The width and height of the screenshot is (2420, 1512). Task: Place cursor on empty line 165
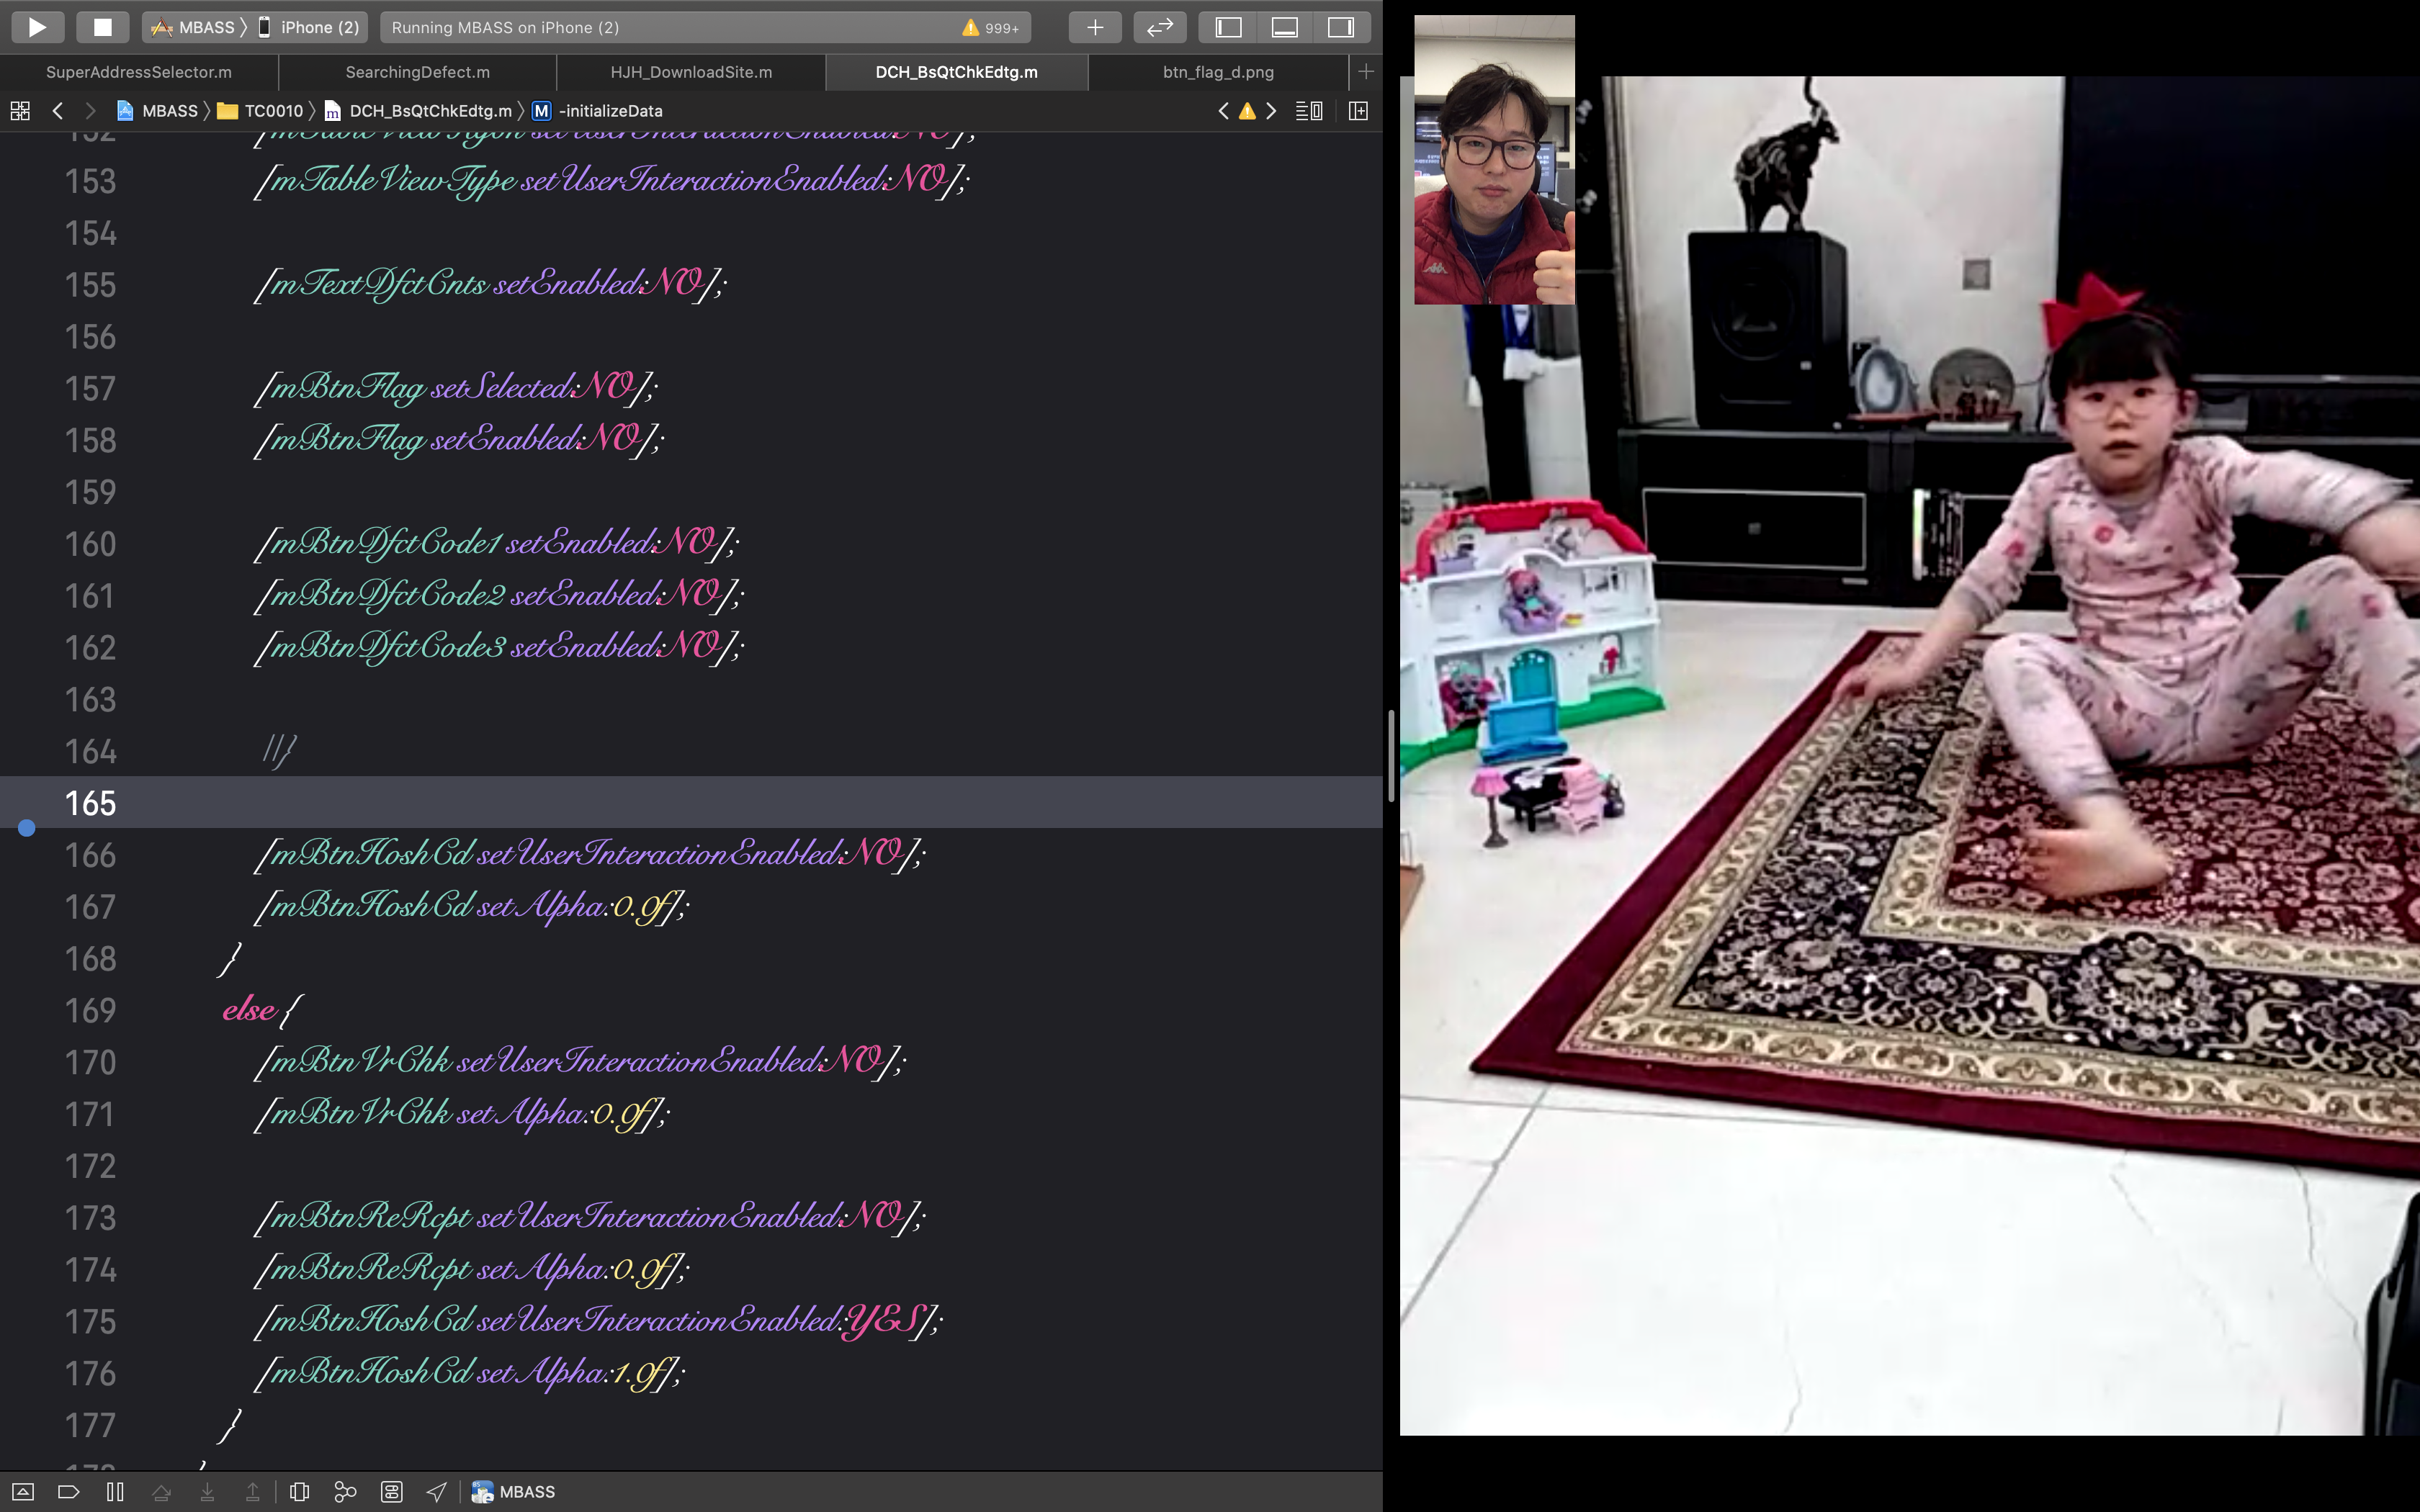point(691,803)
